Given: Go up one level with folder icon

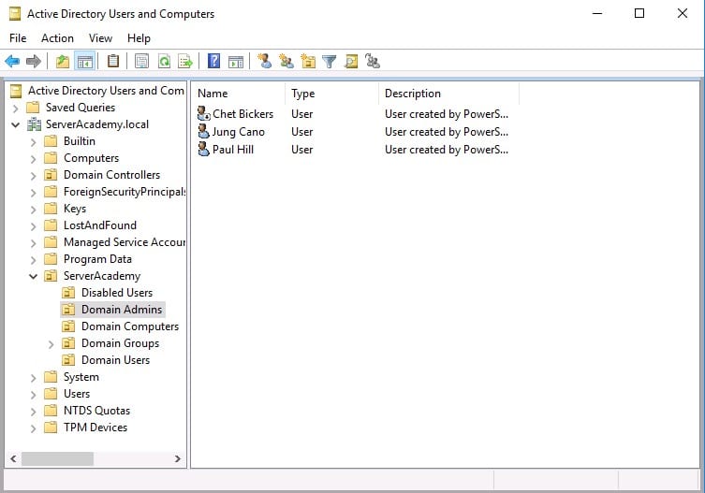Looking at the screenshot, I should click(63, 61).
